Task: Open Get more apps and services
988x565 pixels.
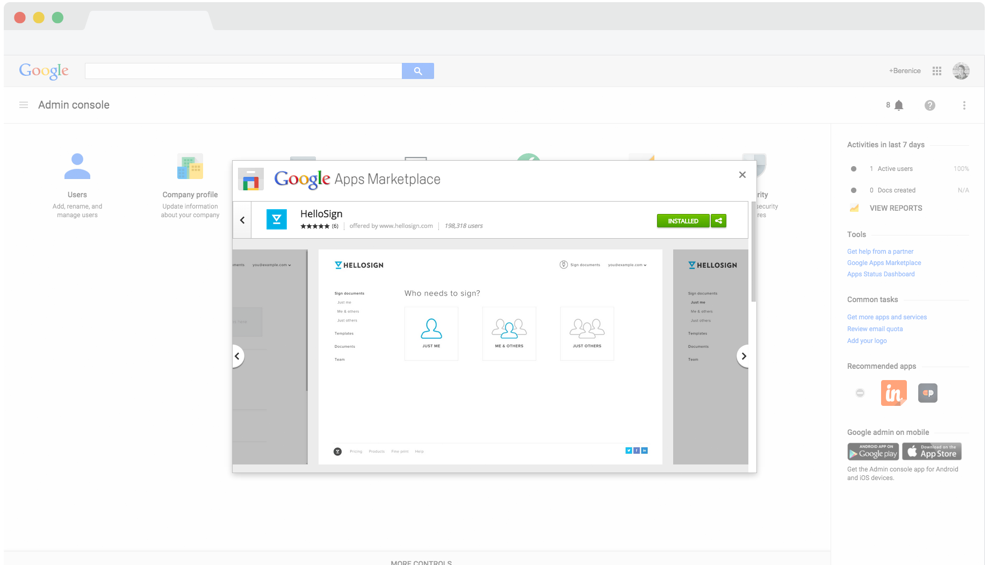Action: [x=887, y=317]
